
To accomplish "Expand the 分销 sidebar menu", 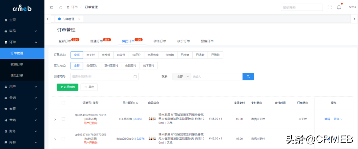I will tap(22, 98).
